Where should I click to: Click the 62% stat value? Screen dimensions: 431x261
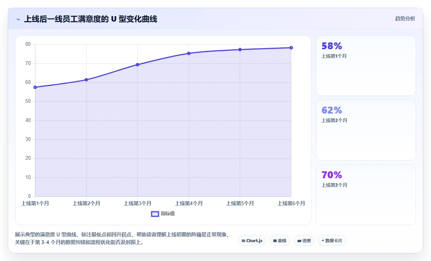[x=332, y=110]
